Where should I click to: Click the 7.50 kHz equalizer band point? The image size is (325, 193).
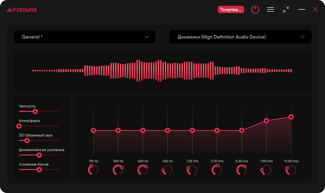[x=266, y=121]
